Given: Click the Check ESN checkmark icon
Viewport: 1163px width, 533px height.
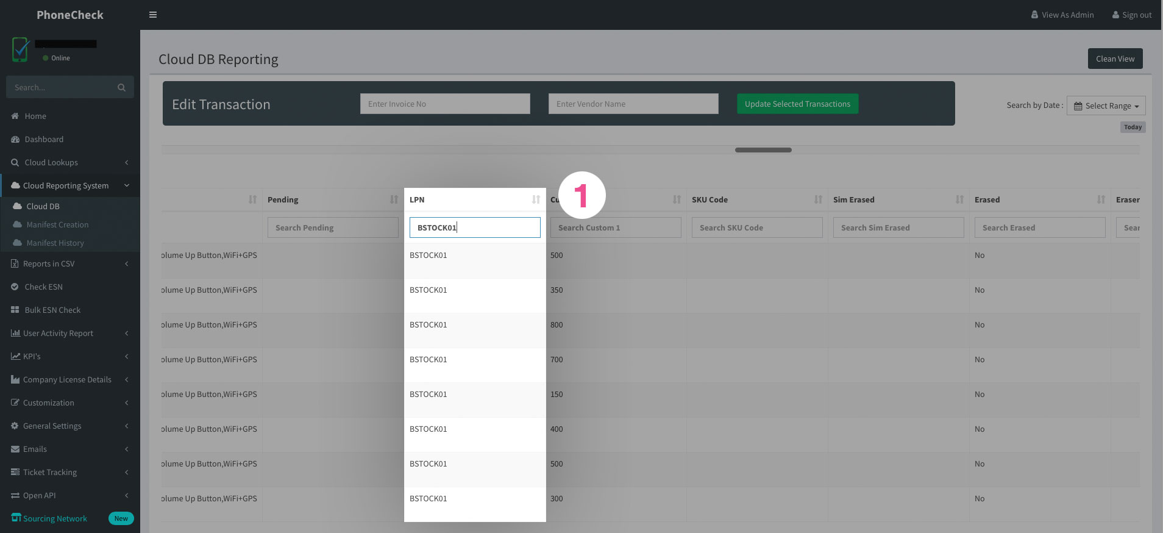Looking at the screenshot, I should click(15, 287).
